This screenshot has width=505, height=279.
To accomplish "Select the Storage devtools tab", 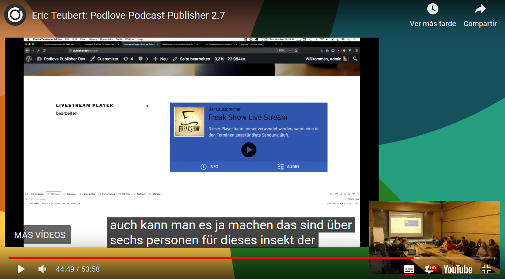I will pyautogui.click(x=155, y=194).
